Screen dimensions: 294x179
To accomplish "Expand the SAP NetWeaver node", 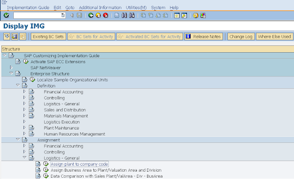I will coord(11,67).
